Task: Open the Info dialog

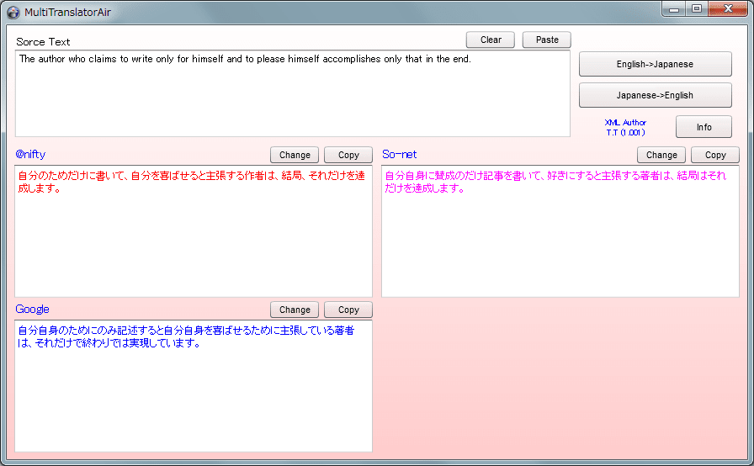Action: pos(704,127)
